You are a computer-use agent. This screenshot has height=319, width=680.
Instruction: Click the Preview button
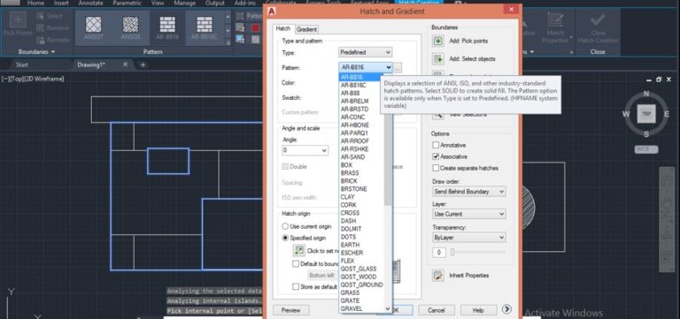tap(291, 310)
